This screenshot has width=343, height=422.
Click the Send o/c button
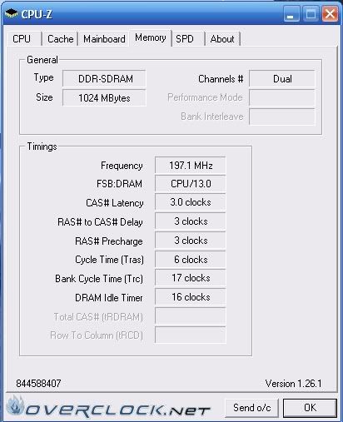251,408
